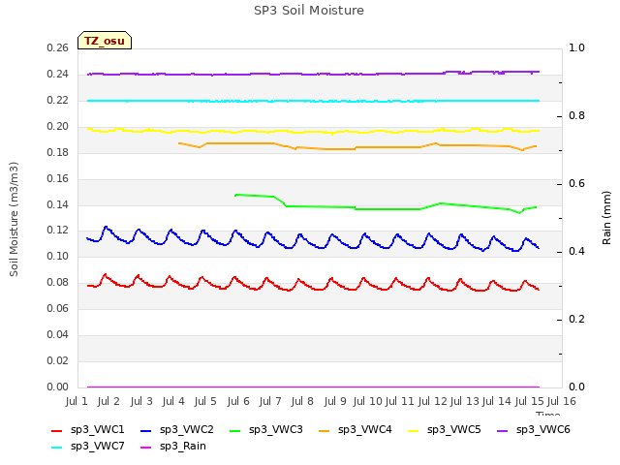Click the Jul 1 tick label

tap(77, 402)
